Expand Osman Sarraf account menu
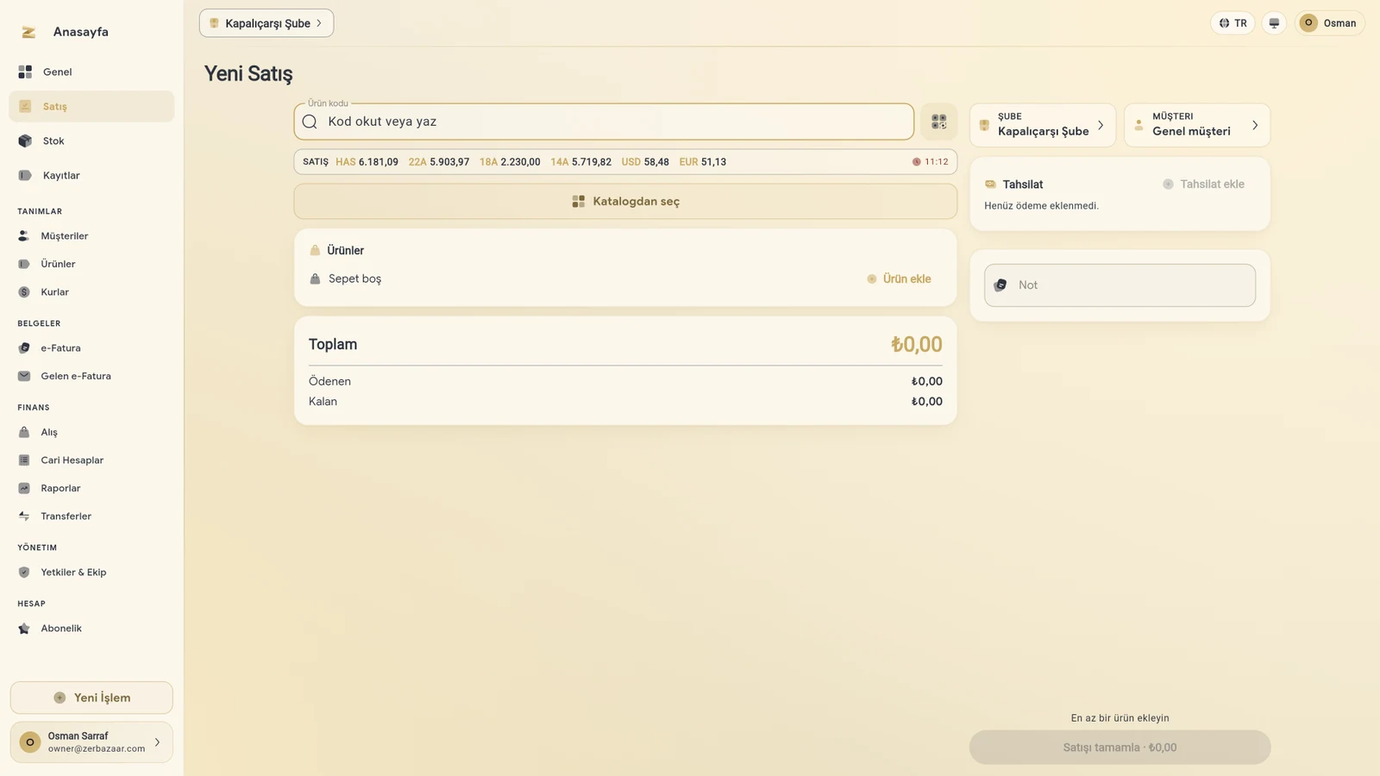1380x776 pixels. point(91,742)
